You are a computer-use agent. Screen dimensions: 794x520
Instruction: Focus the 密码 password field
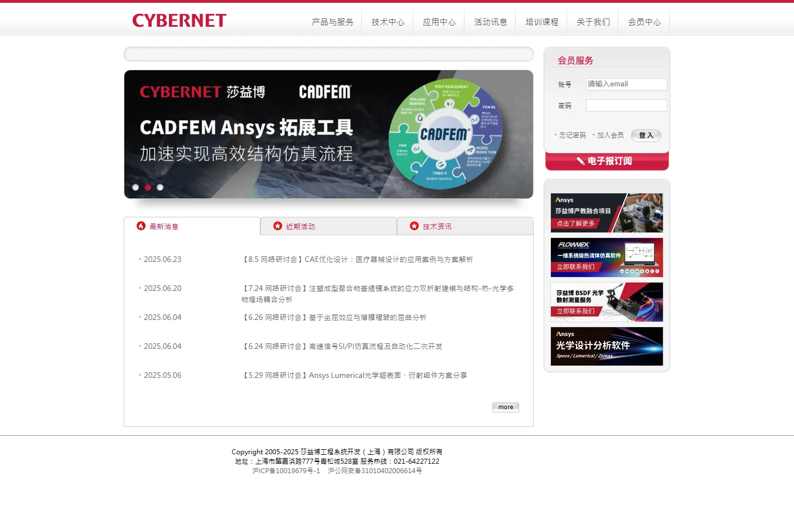626,105
